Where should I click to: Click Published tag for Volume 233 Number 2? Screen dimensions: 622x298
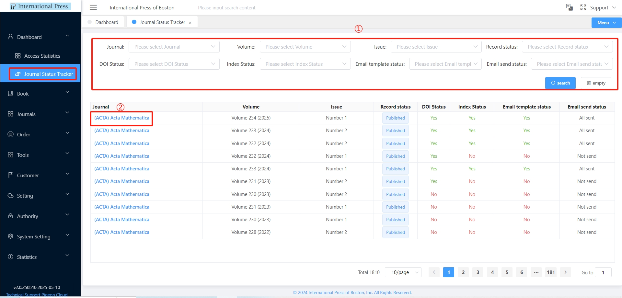[395, 131]
